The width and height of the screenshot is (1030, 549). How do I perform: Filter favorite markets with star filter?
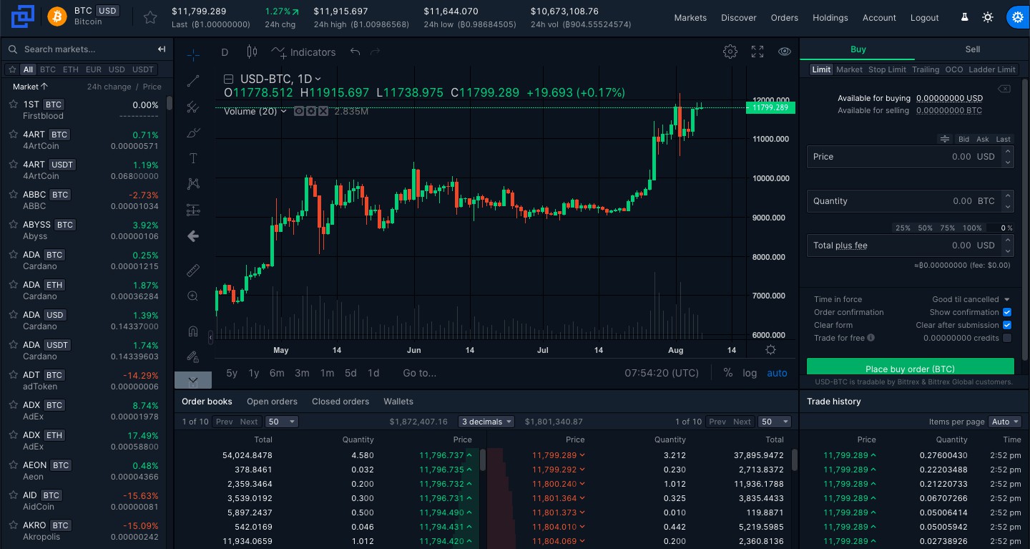(12, 69)
